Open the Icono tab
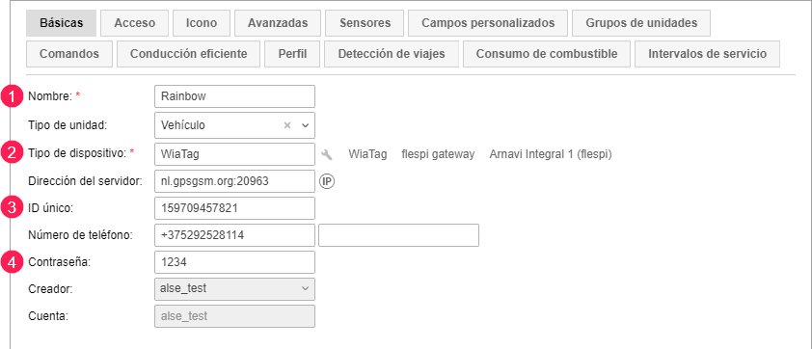The width and height of the screenshot is (812, 349). pyautogui.click(x=202, y=23)
